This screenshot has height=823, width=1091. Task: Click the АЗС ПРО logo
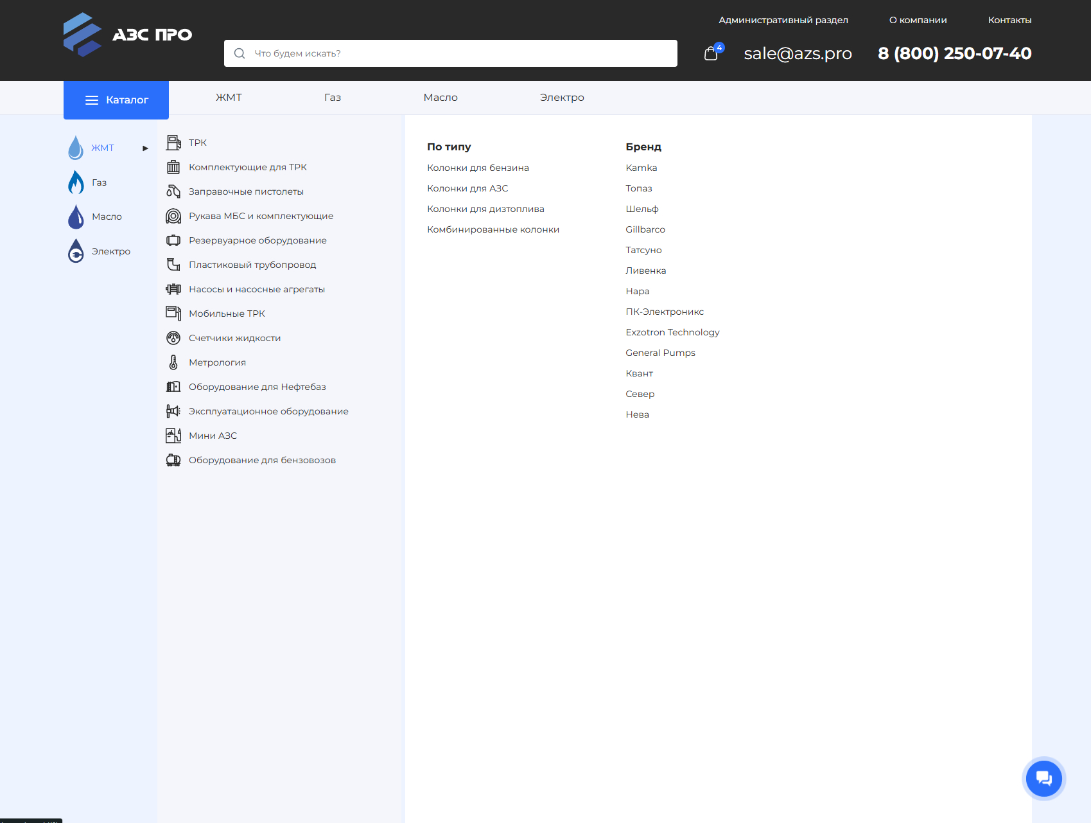click(x=128, y=35)
